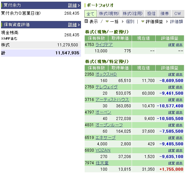
Task: Select the 評価損益 view option
Action: pos(154,21)
